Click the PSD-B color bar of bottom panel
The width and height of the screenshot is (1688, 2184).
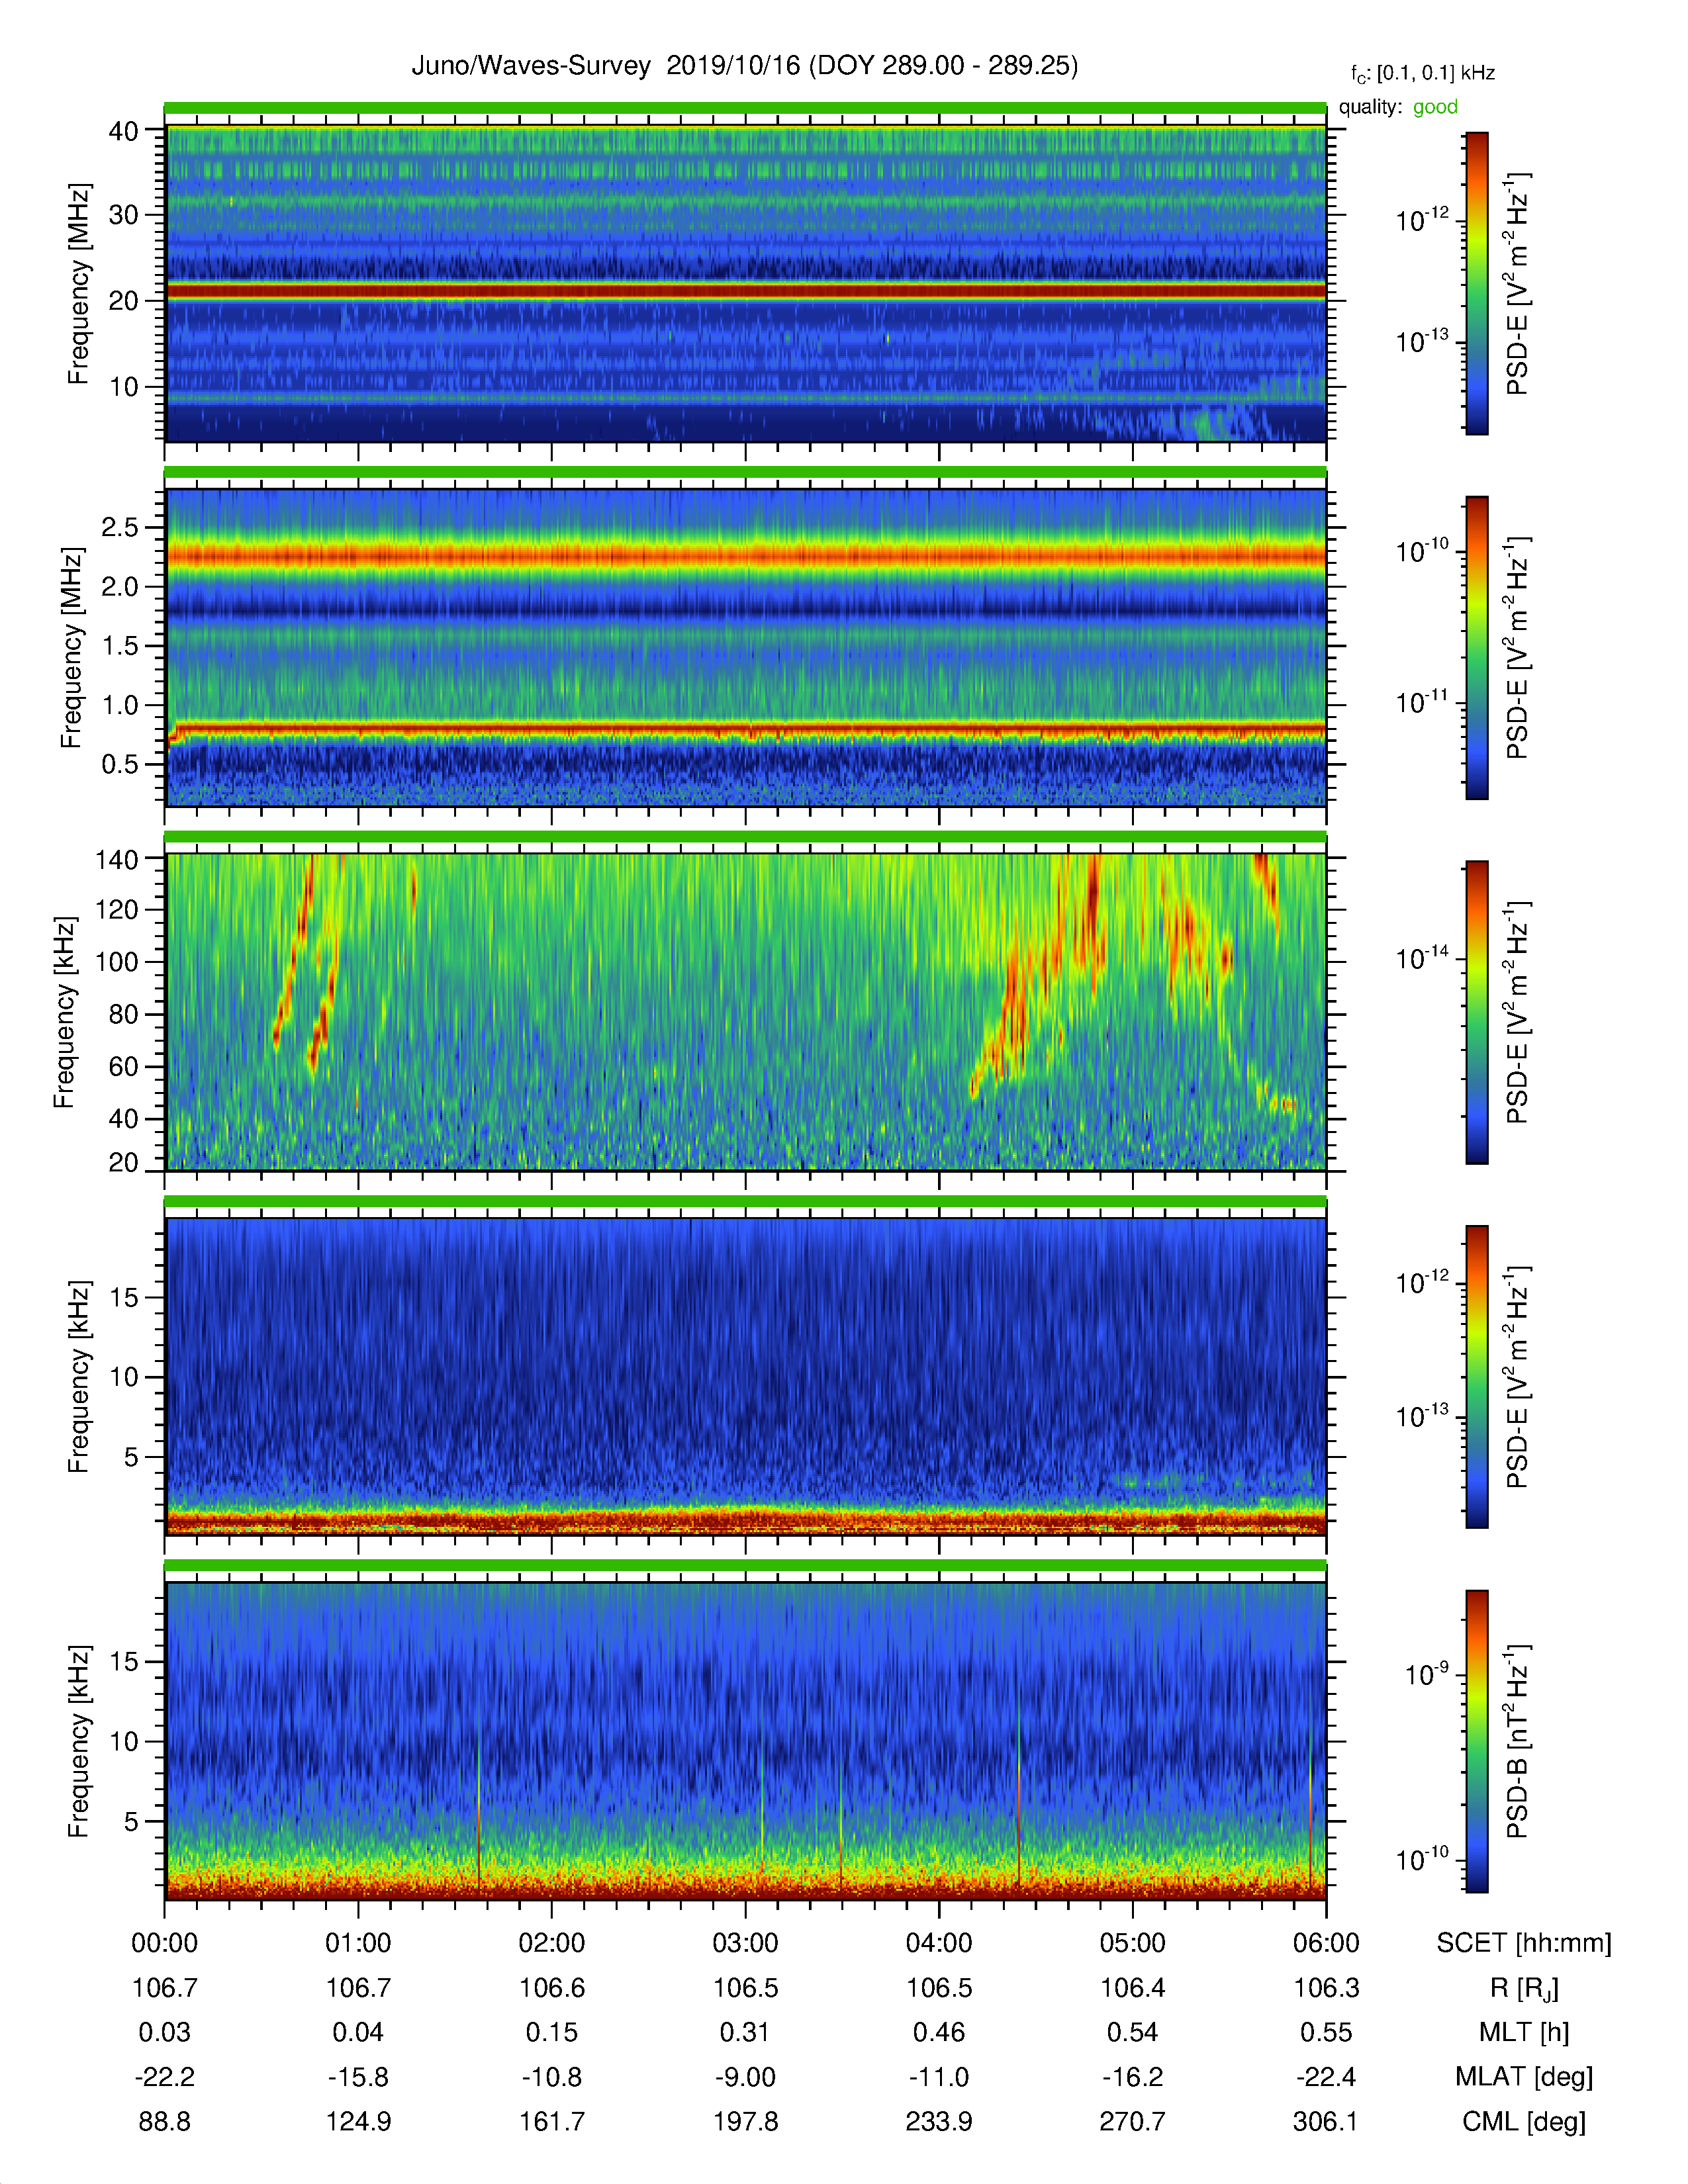pos(1476,1741)
